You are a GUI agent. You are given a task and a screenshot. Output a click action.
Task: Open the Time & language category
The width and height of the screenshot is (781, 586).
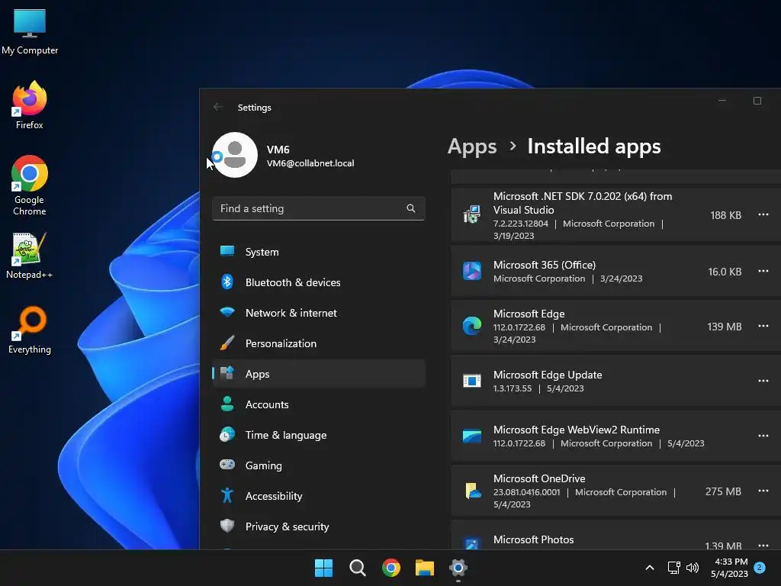[319, 435]
